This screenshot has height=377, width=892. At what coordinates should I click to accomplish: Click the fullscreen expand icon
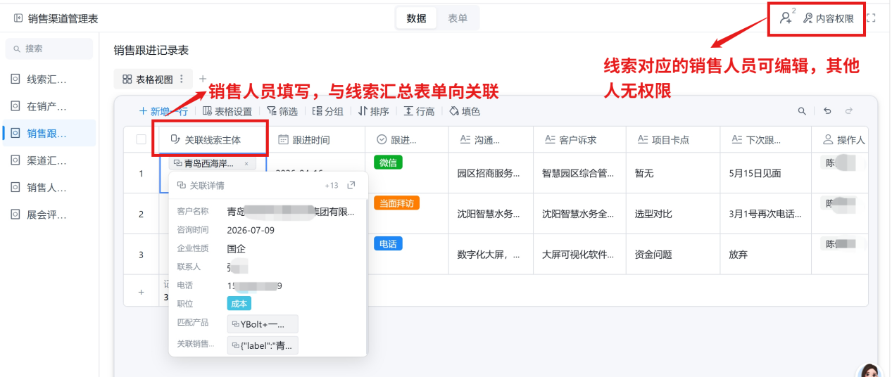tap(871, 19)
